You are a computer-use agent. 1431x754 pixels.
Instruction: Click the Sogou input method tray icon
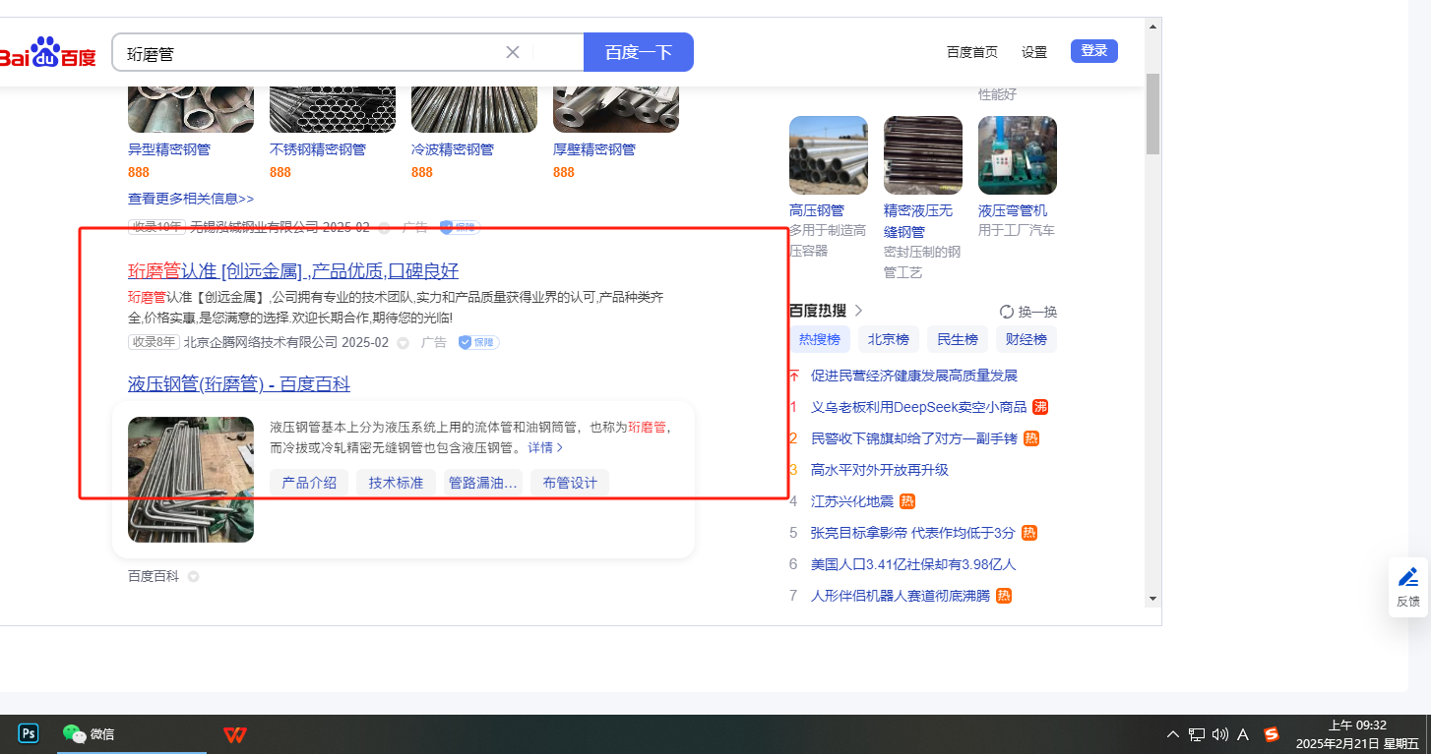(x=1272, y=734)
